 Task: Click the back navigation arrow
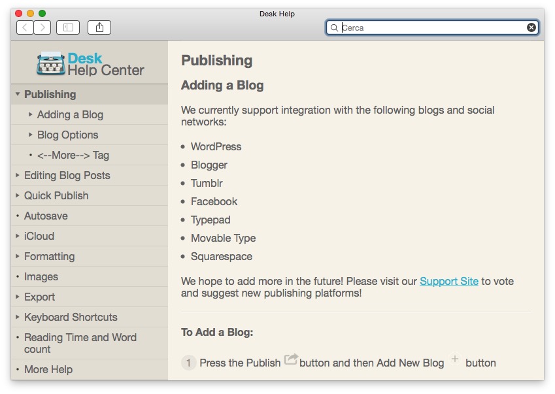click(x=25, y=27)
